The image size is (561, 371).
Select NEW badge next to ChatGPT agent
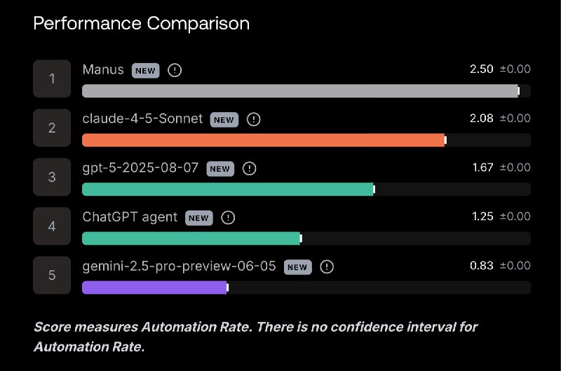[198, 218]
